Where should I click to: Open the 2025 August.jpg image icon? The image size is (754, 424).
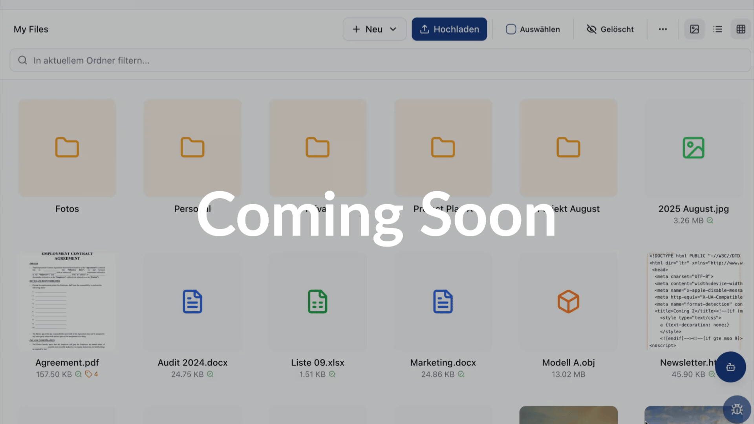[694, 148]
